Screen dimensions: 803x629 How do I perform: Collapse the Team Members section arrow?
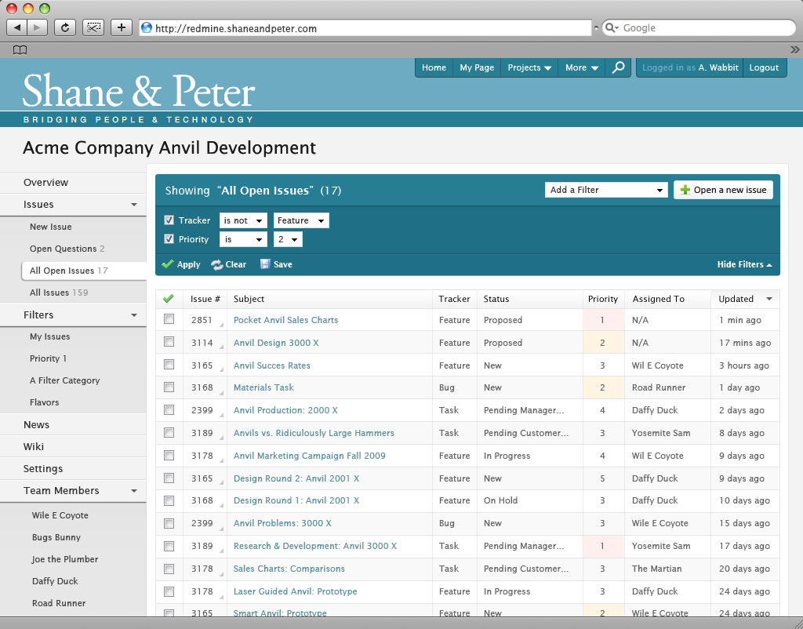point(134,491)
